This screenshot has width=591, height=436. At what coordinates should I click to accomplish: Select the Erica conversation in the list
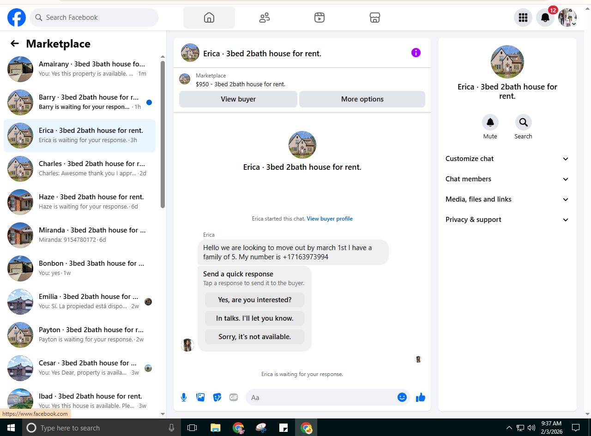(80, 136)
